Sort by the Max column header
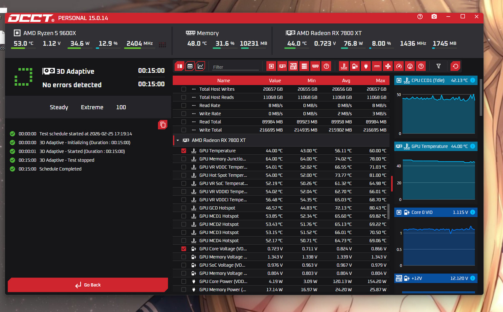Viewport: 503px width, 312px height. (x=380, y=81)
